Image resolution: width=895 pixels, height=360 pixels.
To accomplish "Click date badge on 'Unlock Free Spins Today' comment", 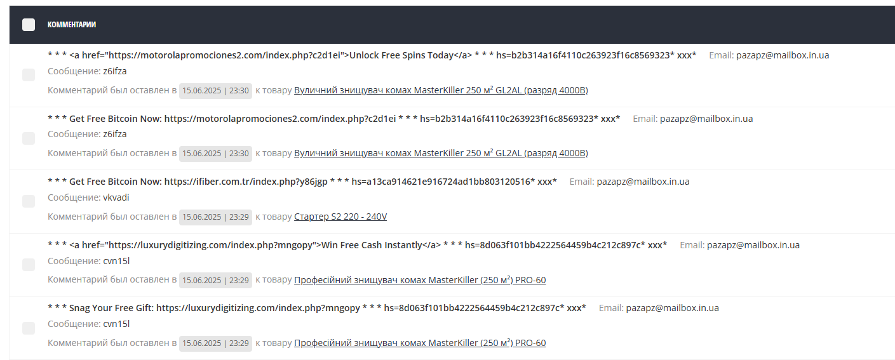I will [215, 91].
